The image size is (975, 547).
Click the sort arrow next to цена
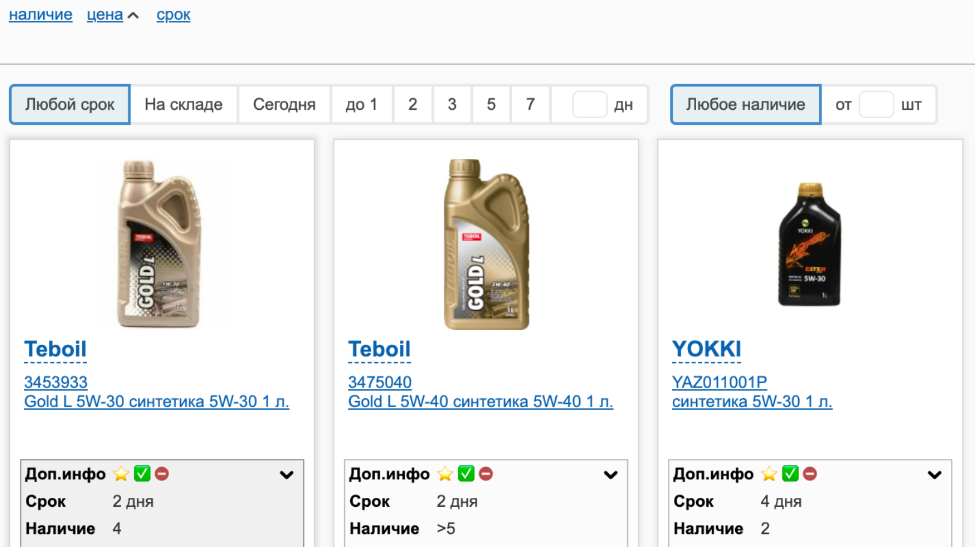134,16
